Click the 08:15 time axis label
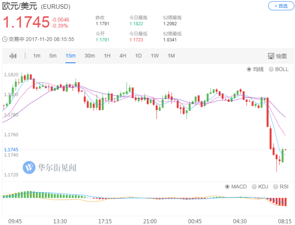 tap(285, 221)
